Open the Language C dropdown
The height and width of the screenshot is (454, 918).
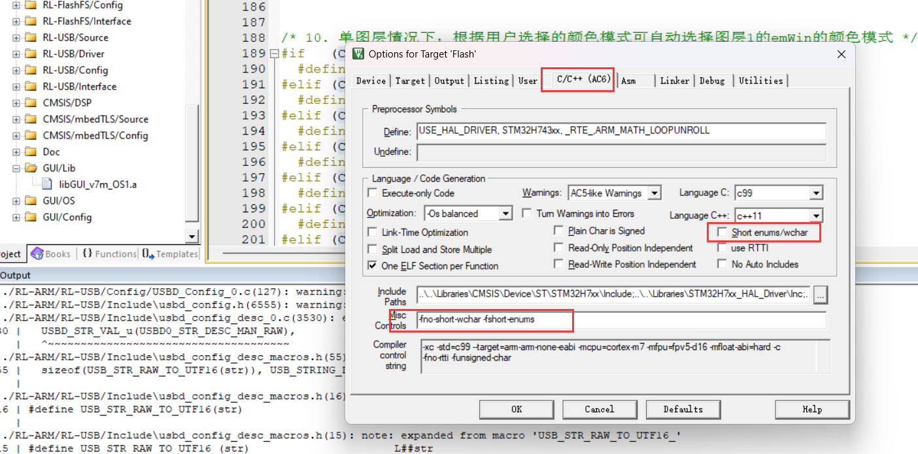coord(815,193)
